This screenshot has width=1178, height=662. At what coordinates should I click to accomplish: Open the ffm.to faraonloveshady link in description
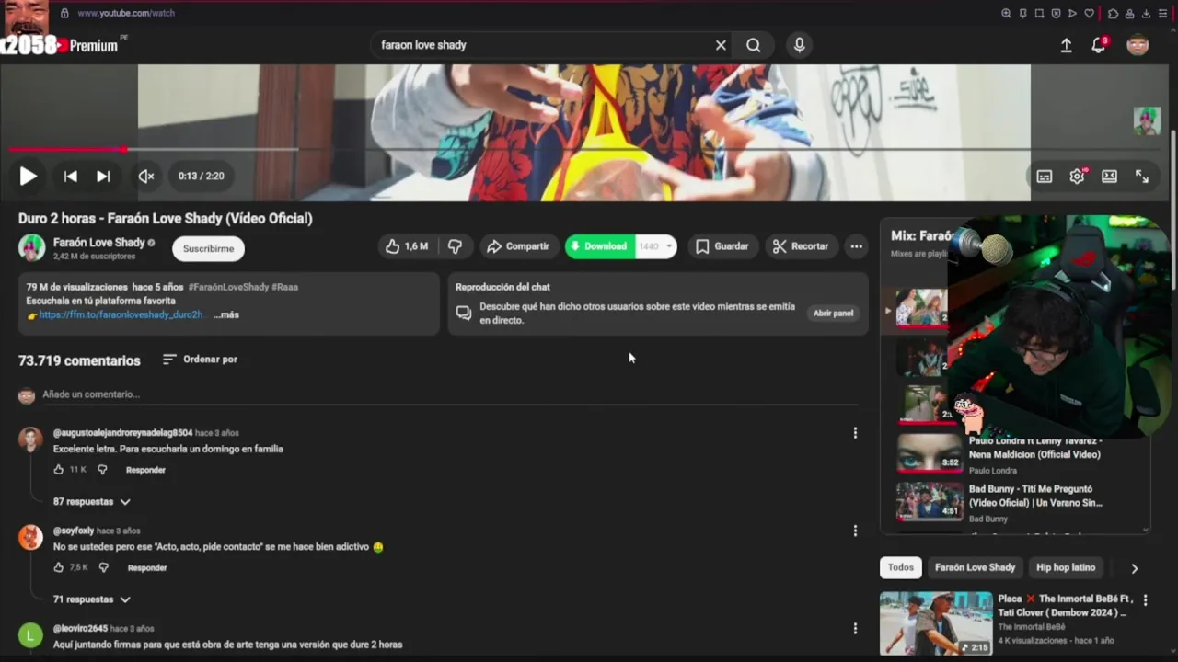(121, 314)
